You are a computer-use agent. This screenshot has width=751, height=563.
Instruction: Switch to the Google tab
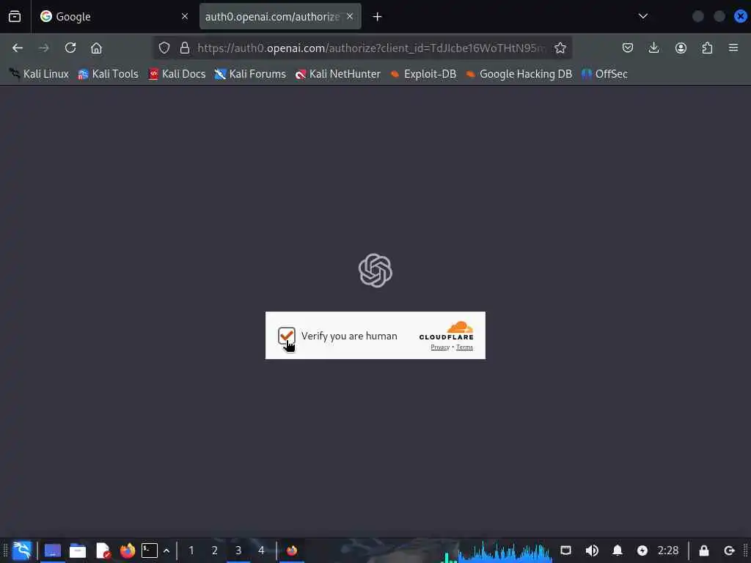tap(114, 17)
